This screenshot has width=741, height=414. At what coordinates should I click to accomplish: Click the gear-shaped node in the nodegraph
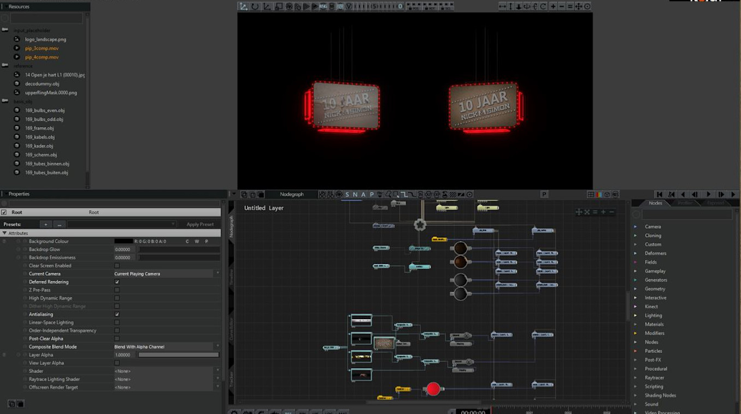point(420,225)
